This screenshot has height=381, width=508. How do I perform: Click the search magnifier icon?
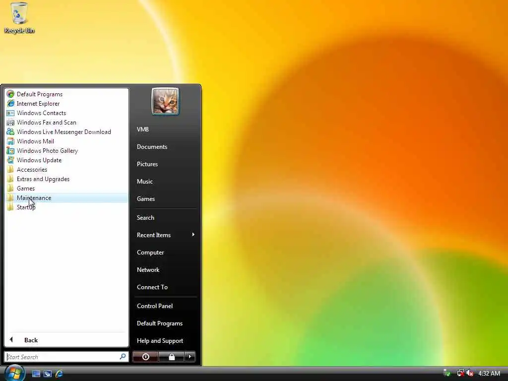point(123,357)
